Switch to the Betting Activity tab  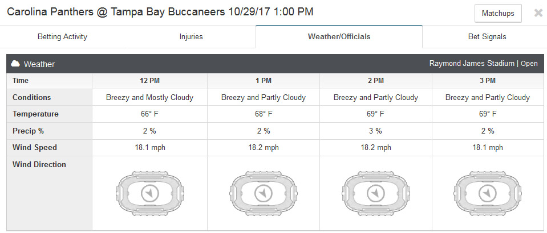pyautogui.click(x=62, y=36)
